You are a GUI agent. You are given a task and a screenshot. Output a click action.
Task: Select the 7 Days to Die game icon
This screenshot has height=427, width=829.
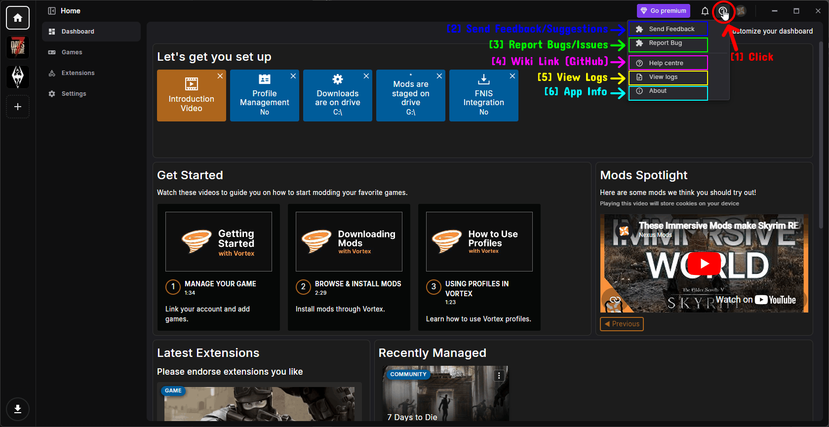(18, 47)
